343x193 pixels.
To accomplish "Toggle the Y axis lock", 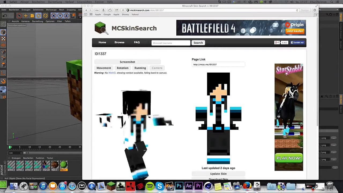I will click(60, 16).
